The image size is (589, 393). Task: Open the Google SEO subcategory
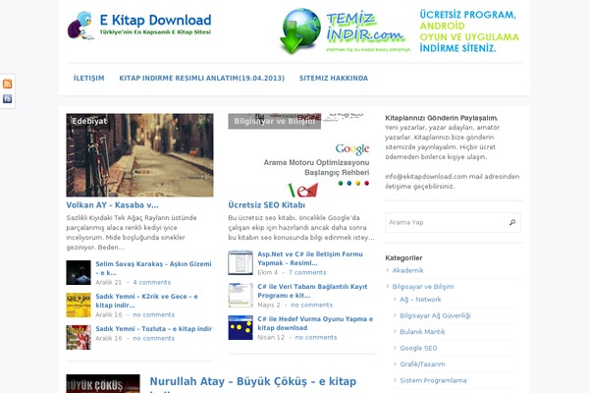(x=418, y=348)
